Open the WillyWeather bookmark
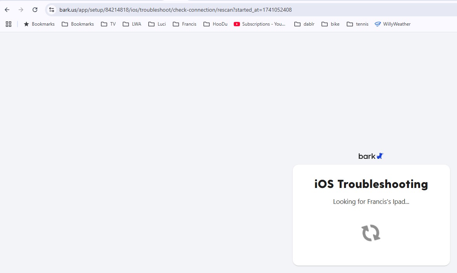This screenshot has width=457, height=273. pyautogui.click(x=393, y=24)
